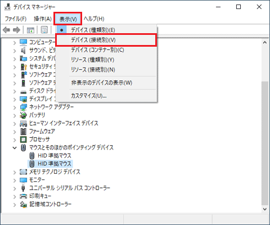Select メモリ テクノロジ デバイス label
Screen dimensions: 270x225
55,172
